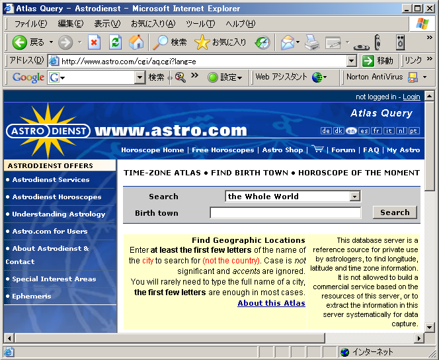Open the Ephemeris sidebar link

(x=32, y=296)
